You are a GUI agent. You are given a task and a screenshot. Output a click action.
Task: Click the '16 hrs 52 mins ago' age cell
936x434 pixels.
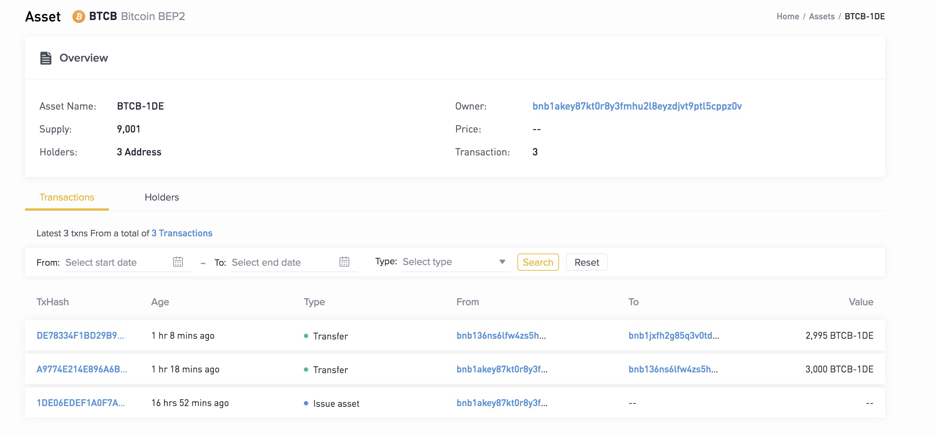[x=190, y=403]
